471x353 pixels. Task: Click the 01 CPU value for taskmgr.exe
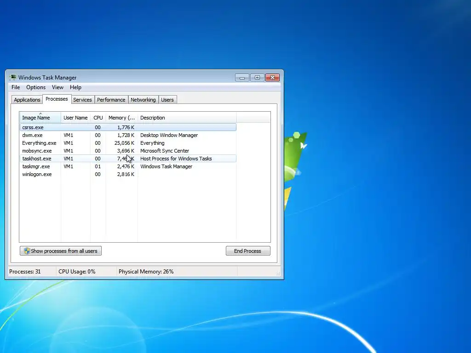pos(98,166)
